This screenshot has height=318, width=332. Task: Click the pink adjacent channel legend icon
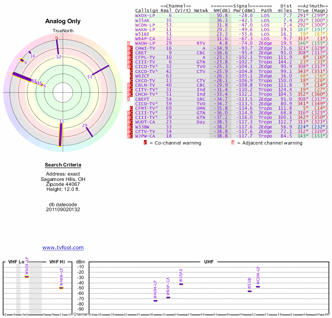[x=233, y=143]
